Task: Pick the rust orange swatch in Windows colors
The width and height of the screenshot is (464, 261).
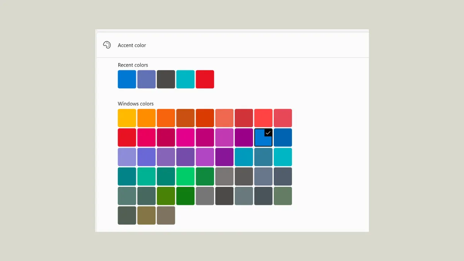Action: click(185, 118)
